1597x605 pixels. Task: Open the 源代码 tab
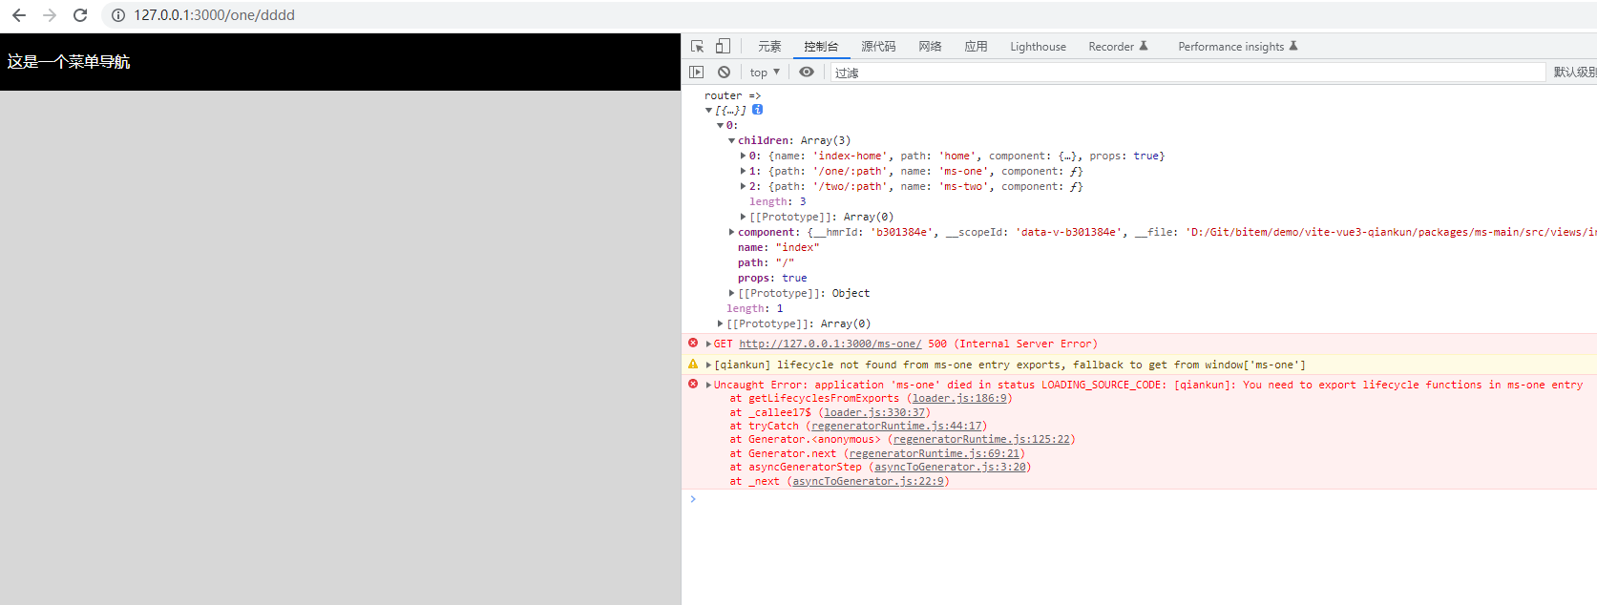(x=878, y=46)
